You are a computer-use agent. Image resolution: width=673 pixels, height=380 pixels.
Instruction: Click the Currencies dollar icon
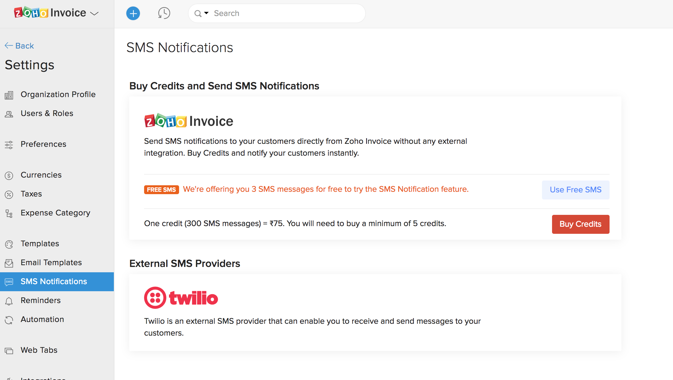pyautogui.click(x=9, y=175)
